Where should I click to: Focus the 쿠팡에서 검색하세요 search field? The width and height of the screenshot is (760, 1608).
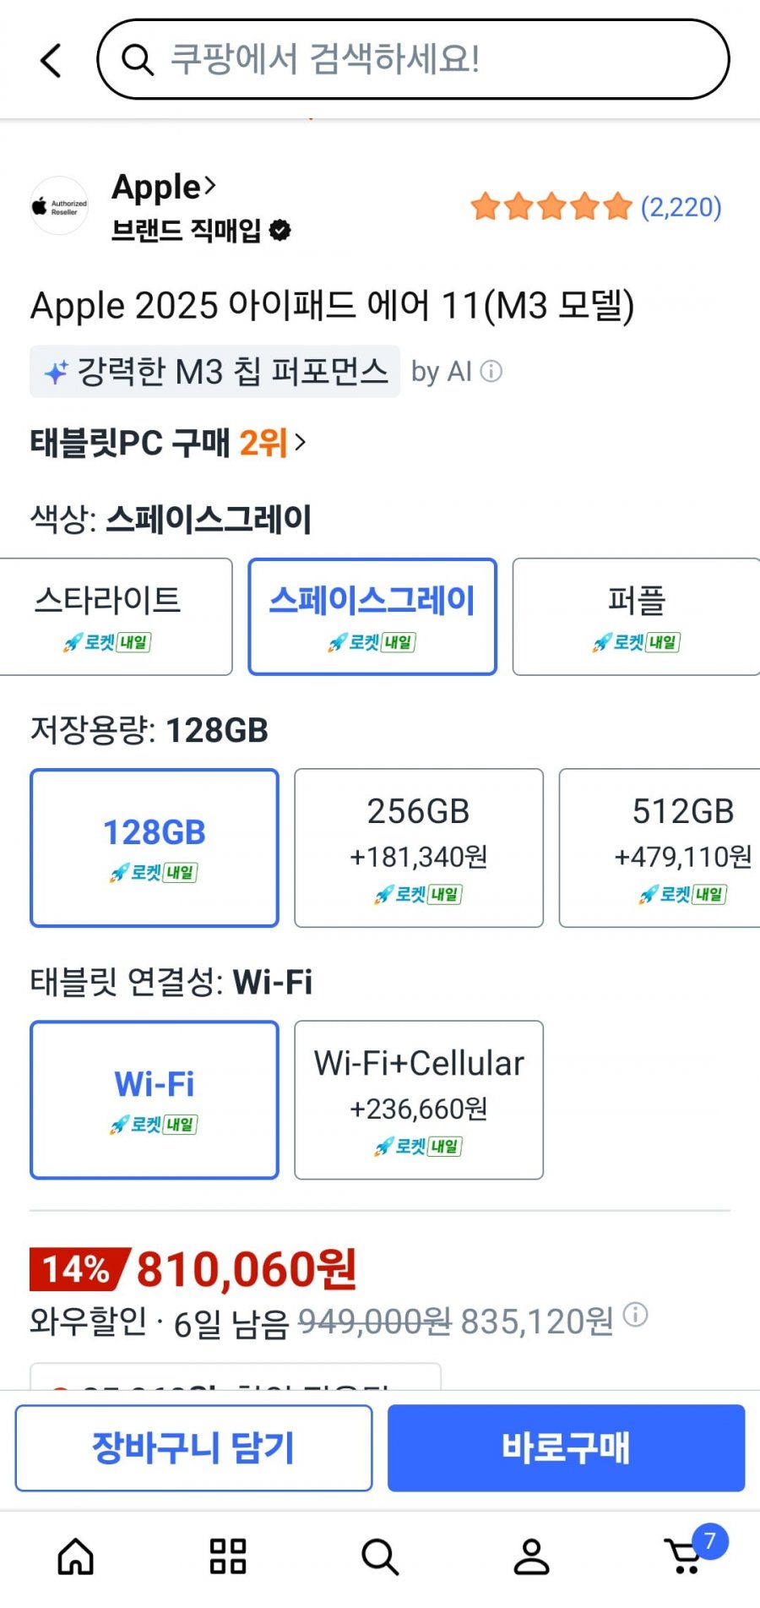[x=422, y=60]
